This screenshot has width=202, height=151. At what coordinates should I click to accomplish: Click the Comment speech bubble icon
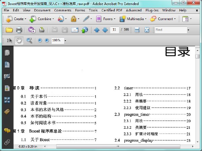(153, 19)
